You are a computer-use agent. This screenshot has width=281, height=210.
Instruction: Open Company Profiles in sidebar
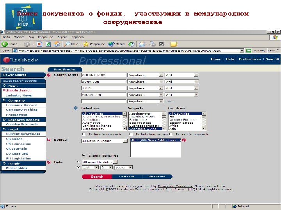tap(22, 110)
